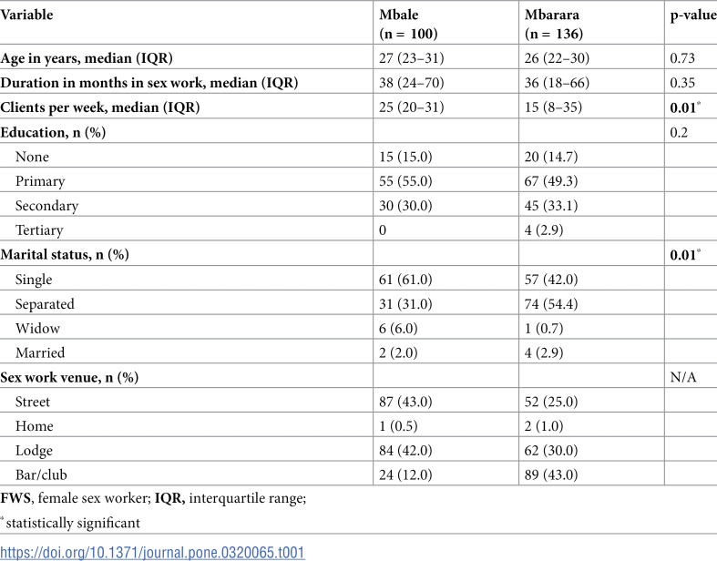The height and width of the screenshot is (561, 717).
Task: Select the Sex work venue, n (%) heading
Action: click(x=69, y=377)
